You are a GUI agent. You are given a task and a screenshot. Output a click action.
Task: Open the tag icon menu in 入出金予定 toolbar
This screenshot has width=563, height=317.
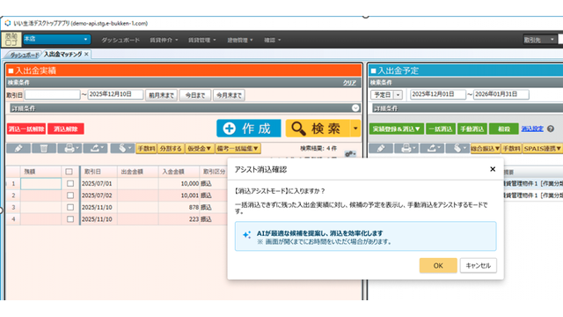click(457, 149)
